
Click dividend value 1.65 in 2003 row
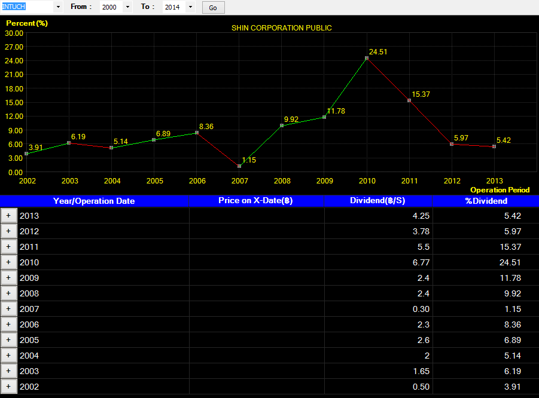(421, 371)
